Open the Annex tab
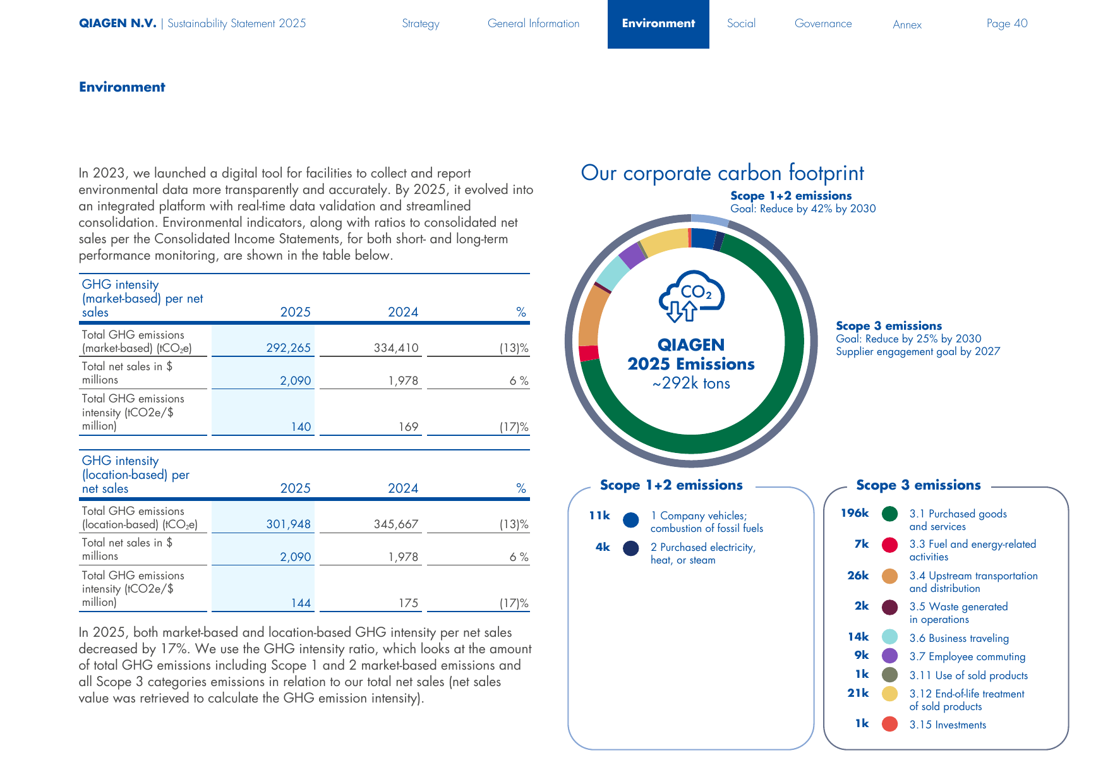This screenshot has height=784, width=1108. point(907,25)
